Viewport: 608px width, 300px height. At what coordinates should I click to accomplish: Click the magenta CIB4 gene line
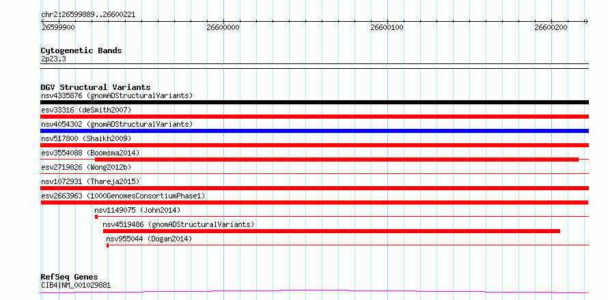click(314, 291)
